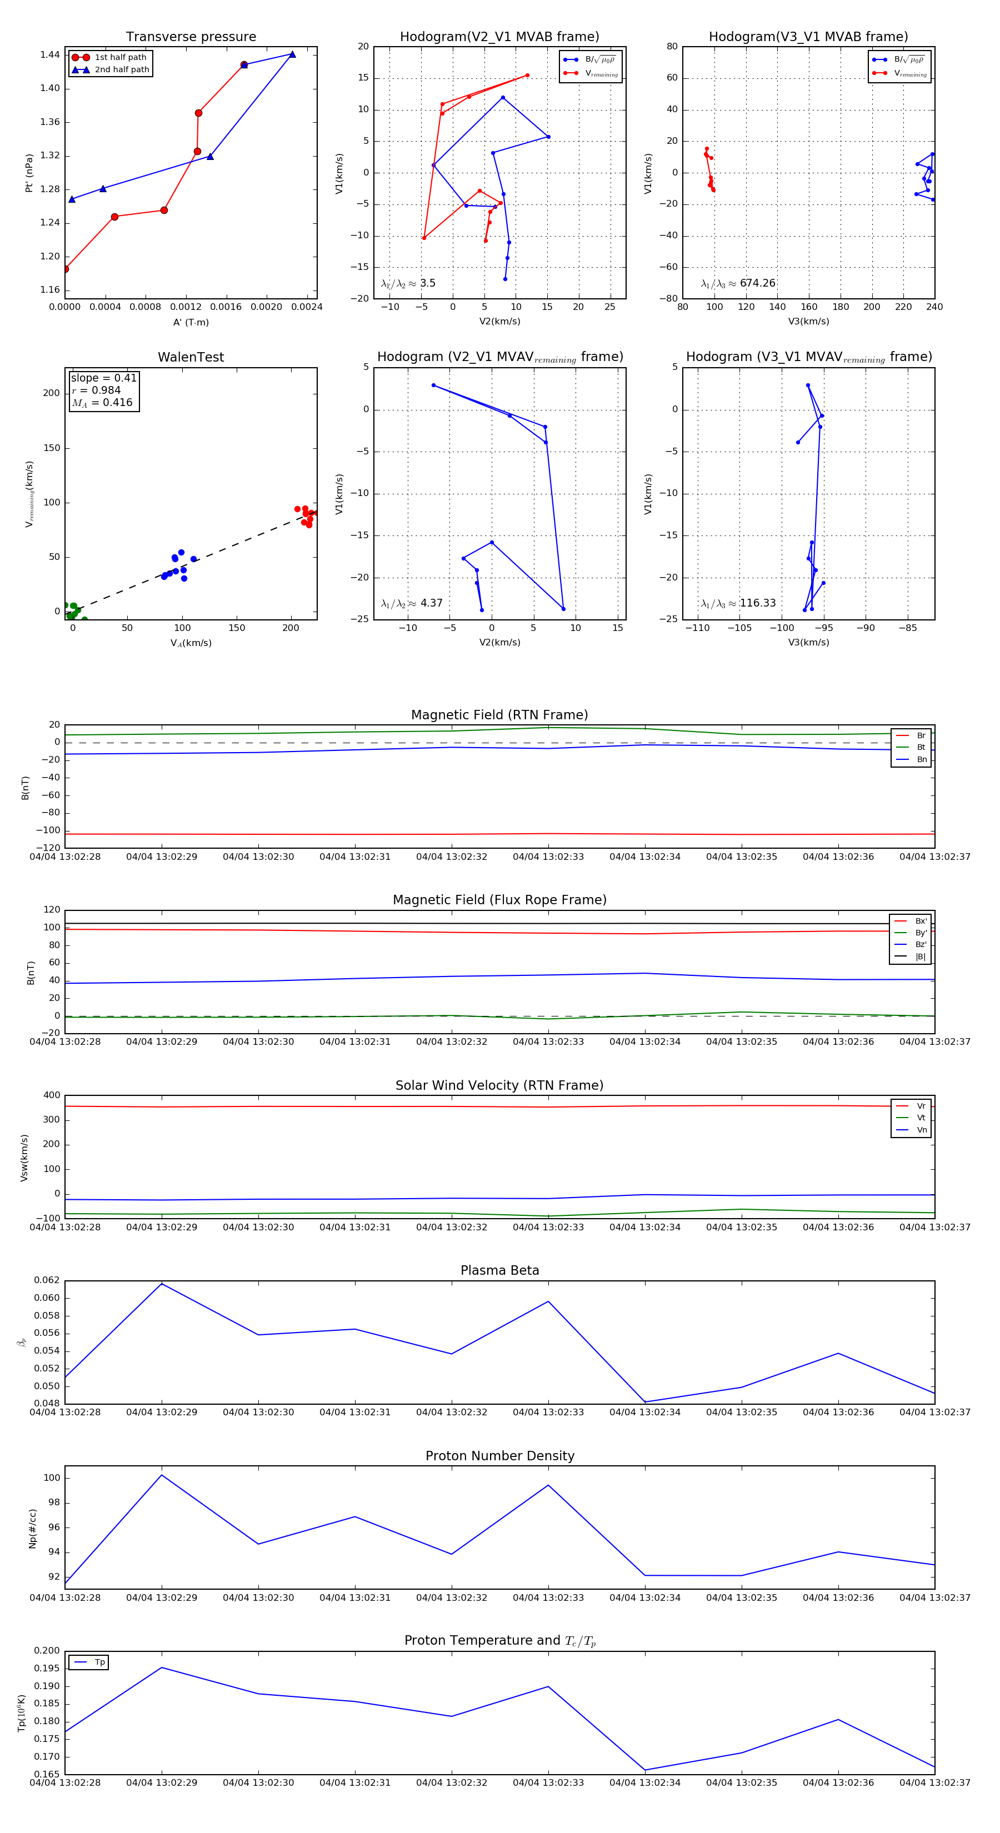This screenshot has width=1000, height=1833.
Task: Click 'Solar Wind Velocity (RTN Frame)' title
Action: point(499,1085)
